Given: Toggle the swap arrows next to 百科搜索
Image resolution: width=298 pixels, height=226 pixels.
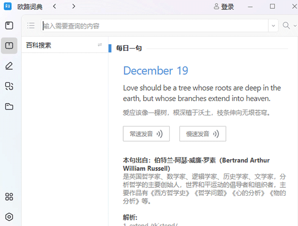Looking at the screenshot, I should coord(100,46).
